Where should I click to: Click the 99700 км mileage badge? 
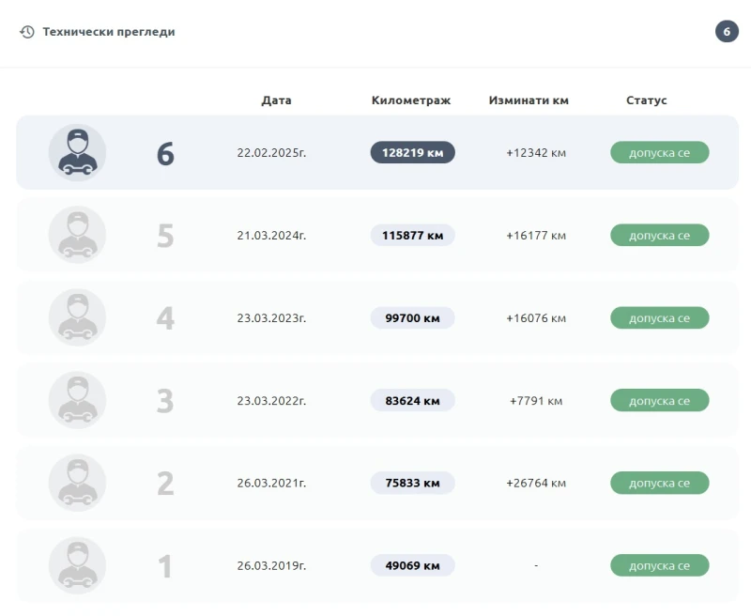(412, 318)
